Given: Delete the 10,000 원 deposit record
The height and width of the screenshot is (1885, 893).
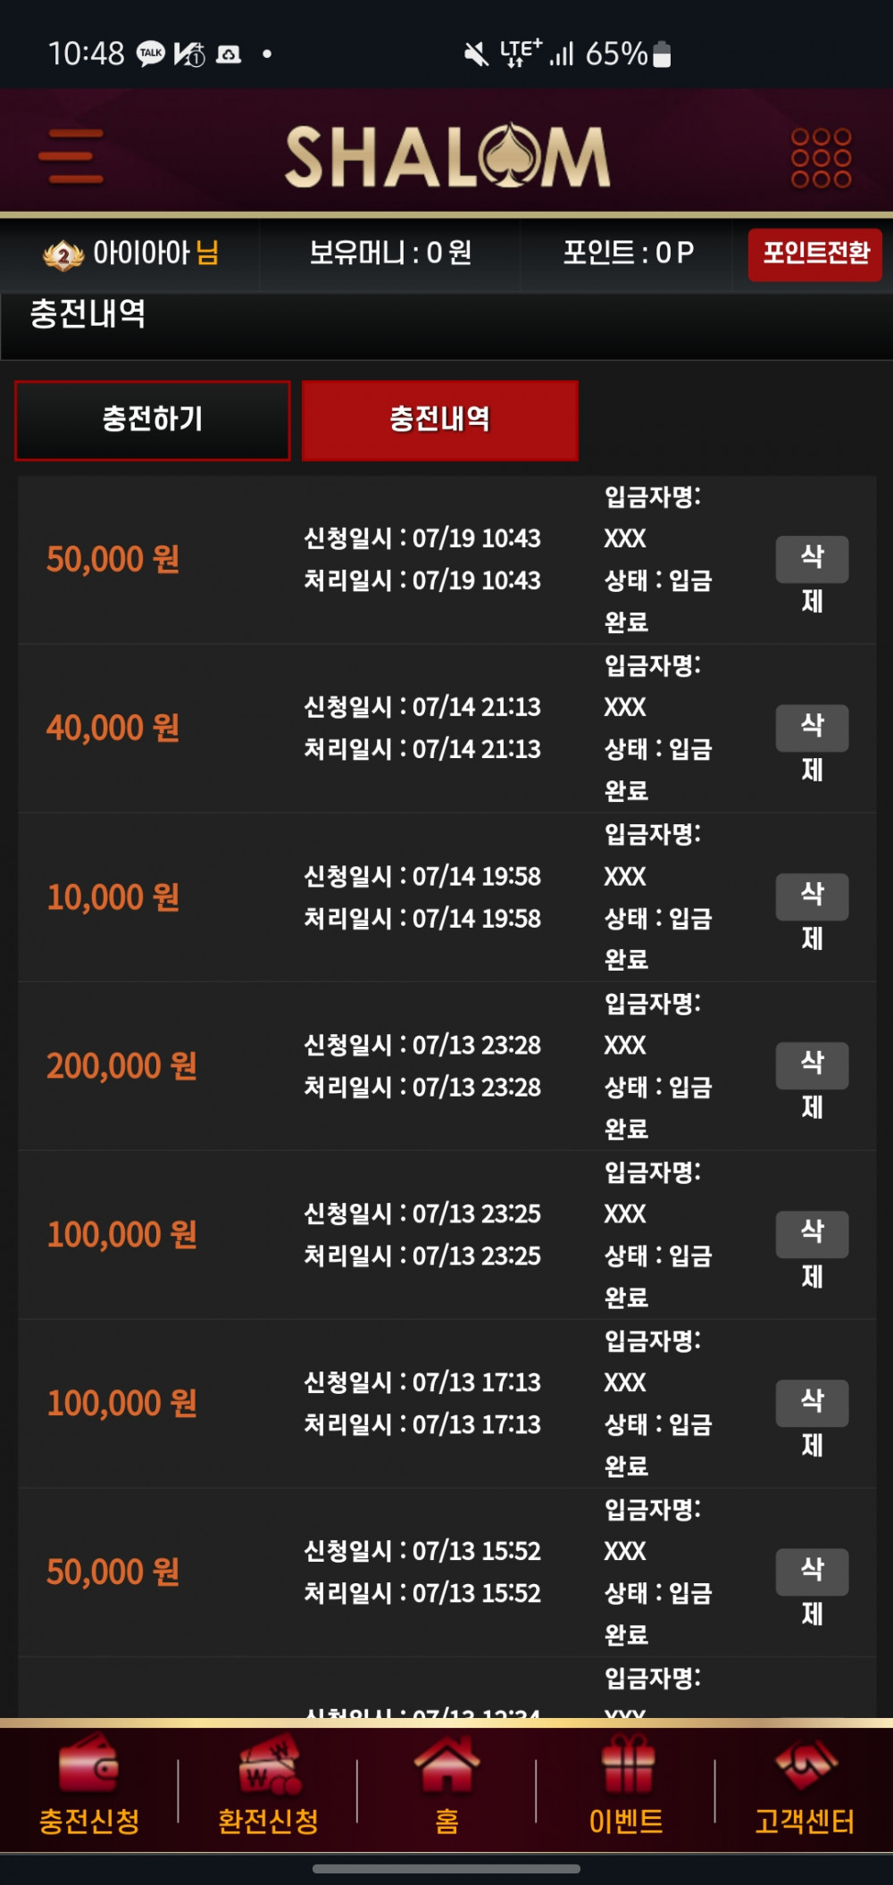Looking at the screenshot, I should click(x=812, y=897).
